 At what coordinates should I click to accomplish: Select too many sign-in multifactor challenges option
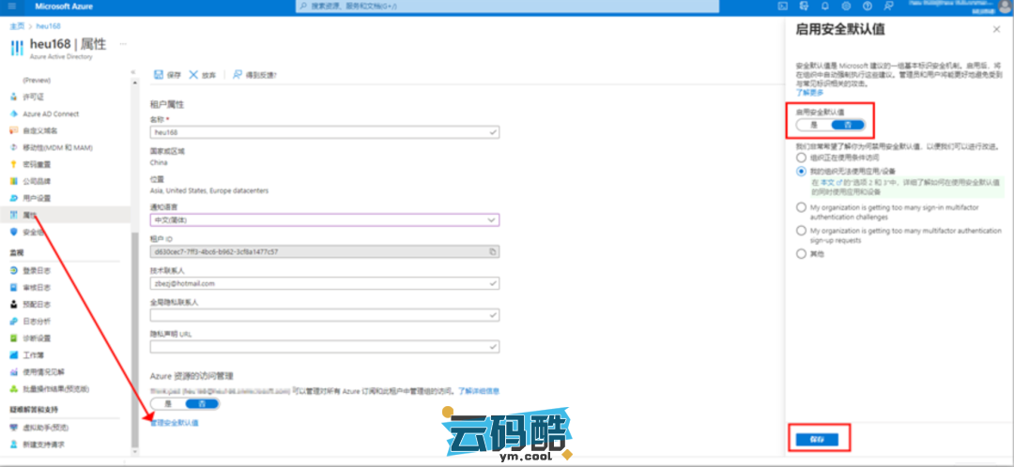click(x=801, y=206)
